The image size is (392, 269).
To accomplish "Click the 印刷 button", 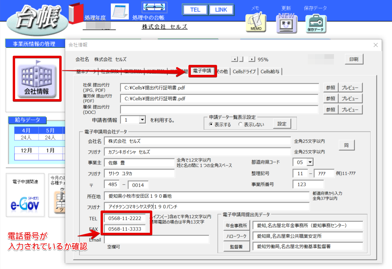I will coord(354,59).
